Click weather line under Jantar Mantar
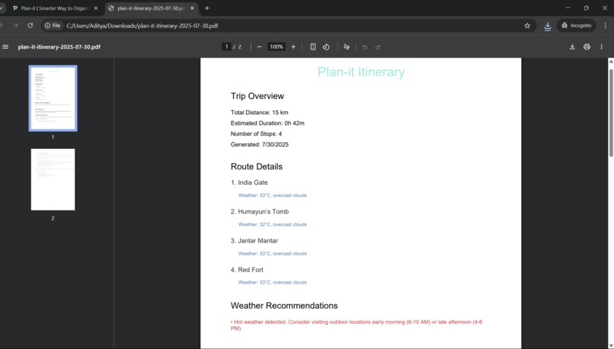The width and height of the screenshot is (614, 349). pyautogui.click(x=273, y=254)
